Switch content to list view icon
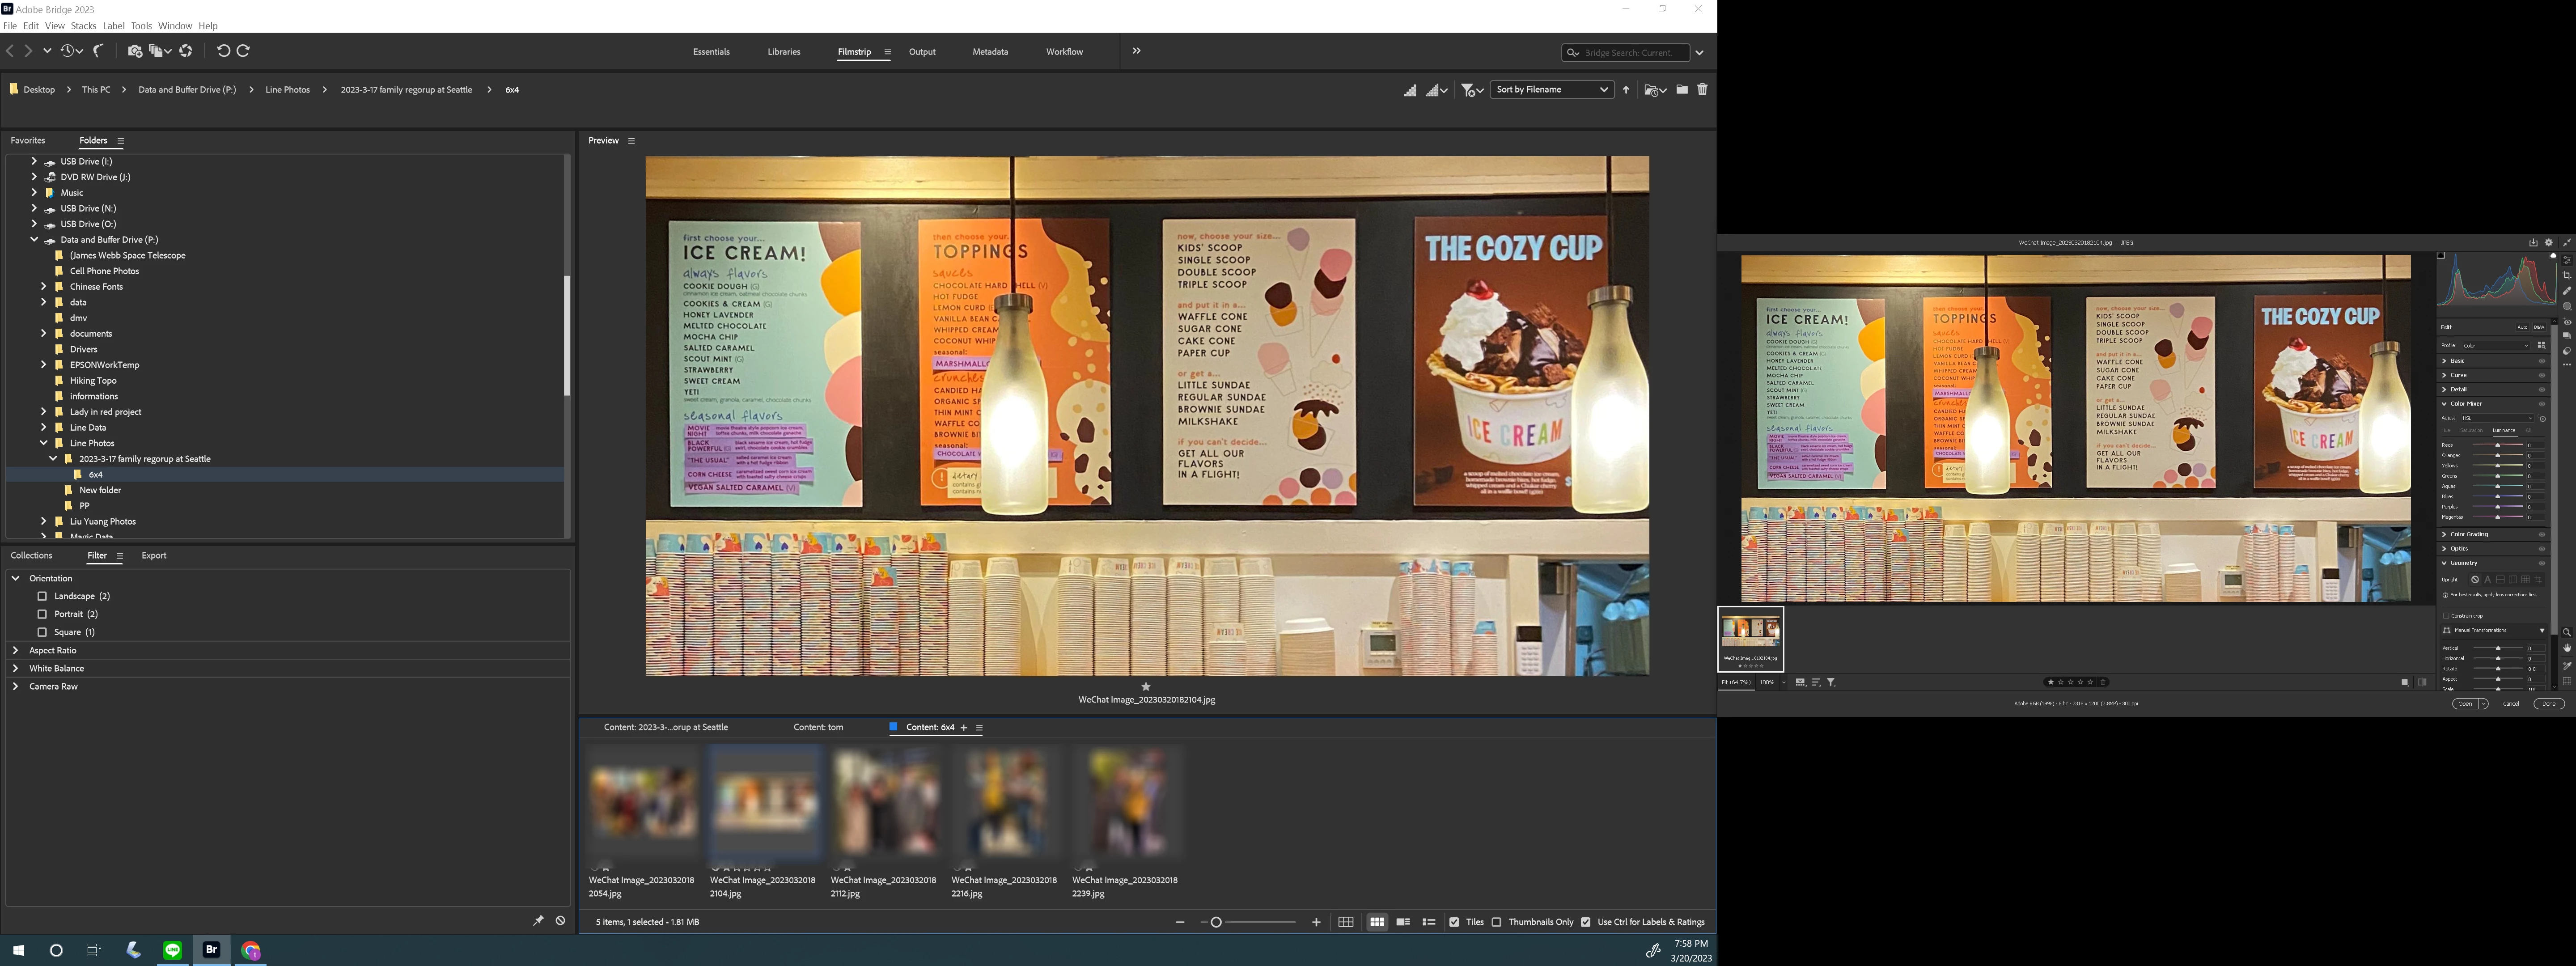The image size is (2576, 966). click(x=1429, y=922)
